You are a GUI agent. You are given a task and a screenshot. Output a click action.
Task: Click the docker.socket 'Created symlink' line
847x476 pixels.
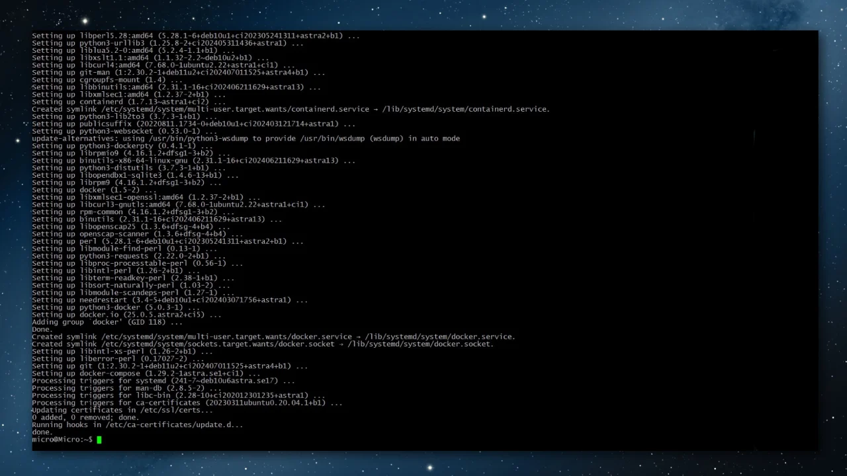point(263,344)
